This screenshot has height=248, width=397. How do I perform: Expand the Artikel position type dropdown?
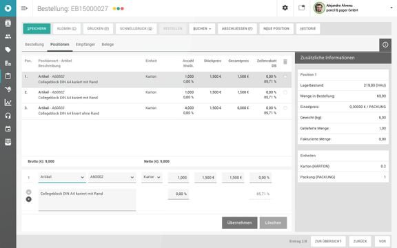tap(62, 177)
